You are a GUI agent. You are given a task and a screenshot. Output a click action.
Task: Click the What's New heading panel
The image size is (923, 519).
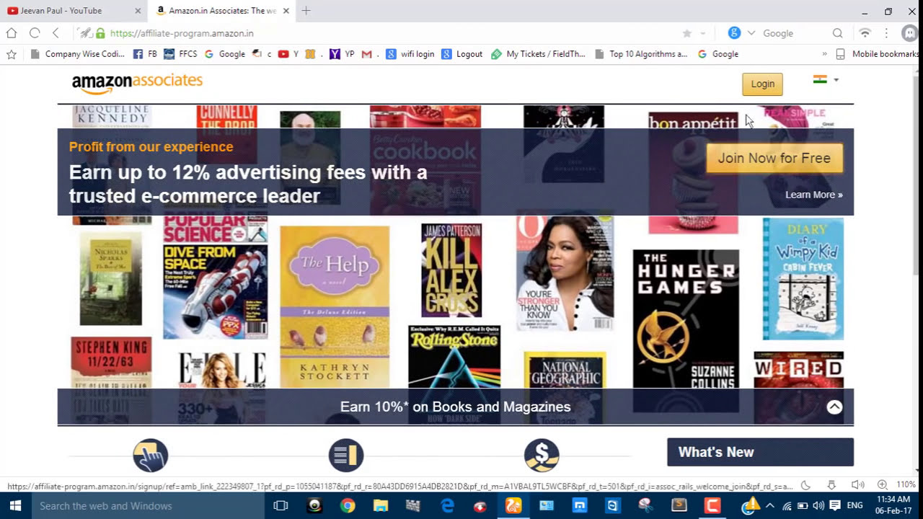[x=760, y=452]
